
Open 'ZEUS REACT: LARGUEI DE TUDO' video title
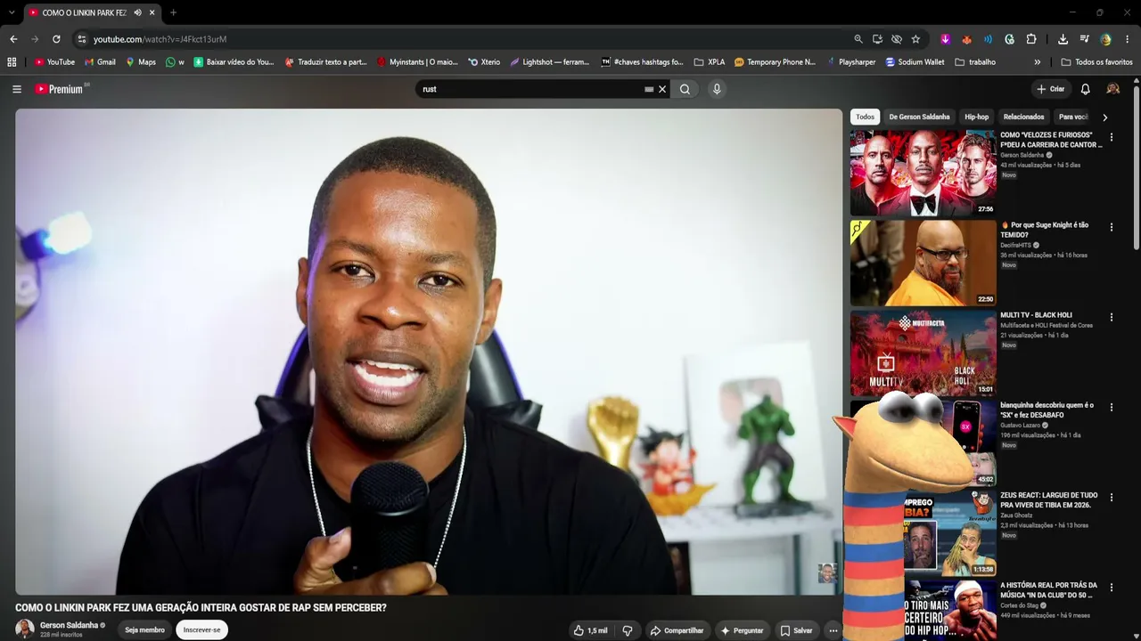[x=1049, y=499]
